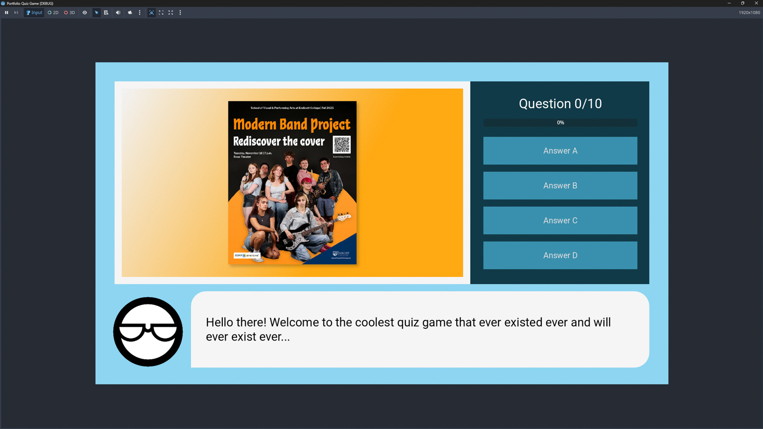Click the keep aspect expand icon

click(x=161, y=13)
